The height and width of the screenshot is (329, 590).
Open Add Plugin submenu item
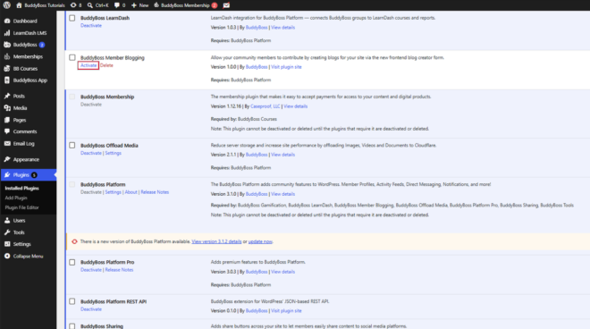(x=16, y=198)
